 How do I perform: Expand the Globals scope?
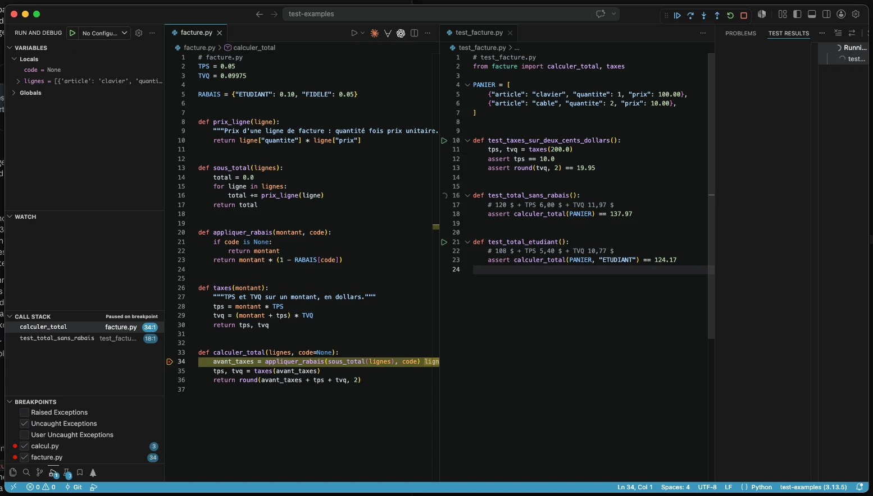point(15,93)
